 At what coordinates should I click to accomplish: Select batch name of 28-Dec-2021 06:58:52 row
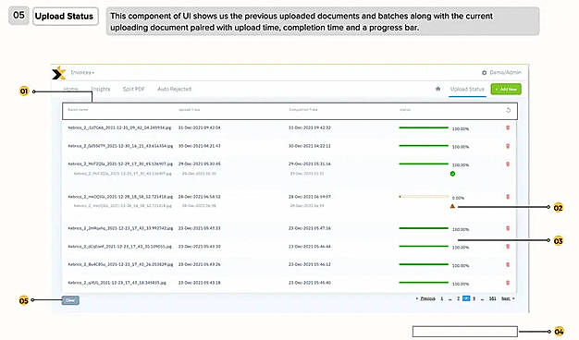pyautogui.click(x=120, y=197)
